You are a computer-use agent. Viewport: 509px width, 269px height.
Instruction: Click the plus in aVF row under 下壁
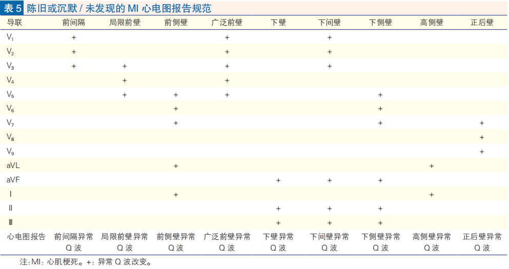278,180
